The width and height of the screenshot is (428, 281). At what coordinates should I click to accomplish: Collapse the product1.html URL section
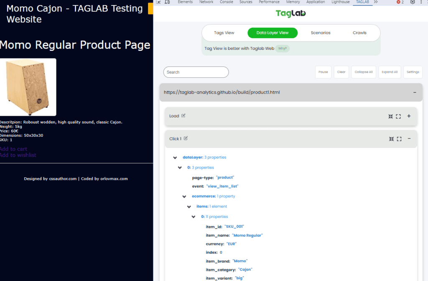tap(415, 92)
